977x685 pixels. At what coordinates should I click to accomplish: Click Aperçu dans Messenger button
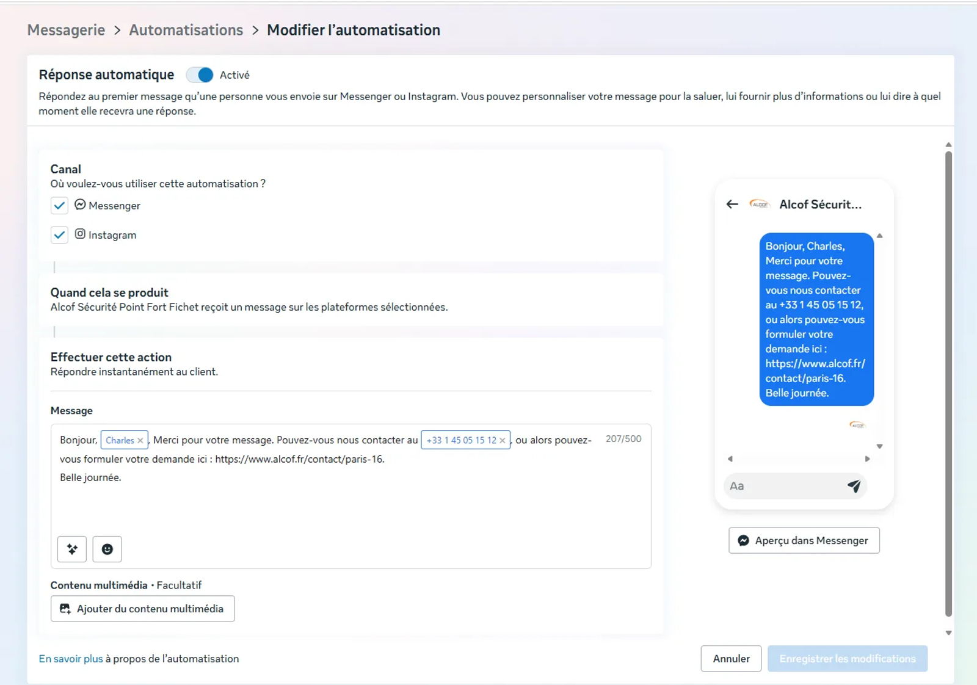804,540
